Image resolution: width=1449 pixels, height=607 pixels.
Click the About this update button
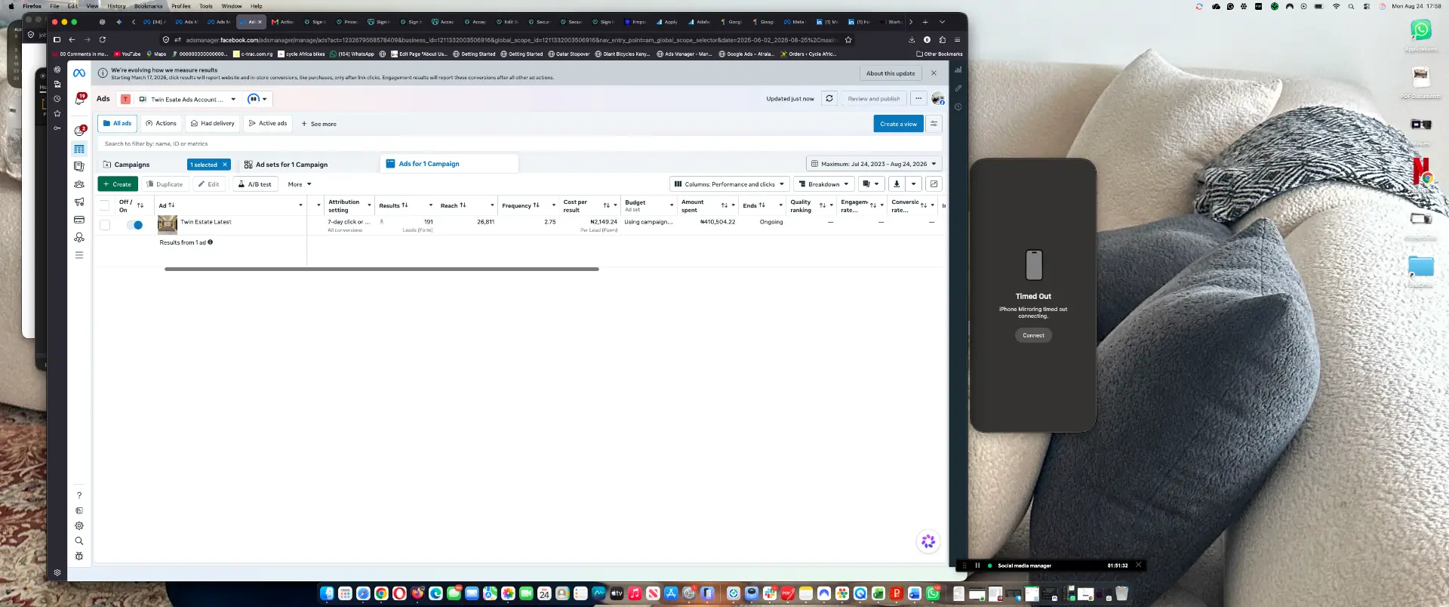coord(891,73)
